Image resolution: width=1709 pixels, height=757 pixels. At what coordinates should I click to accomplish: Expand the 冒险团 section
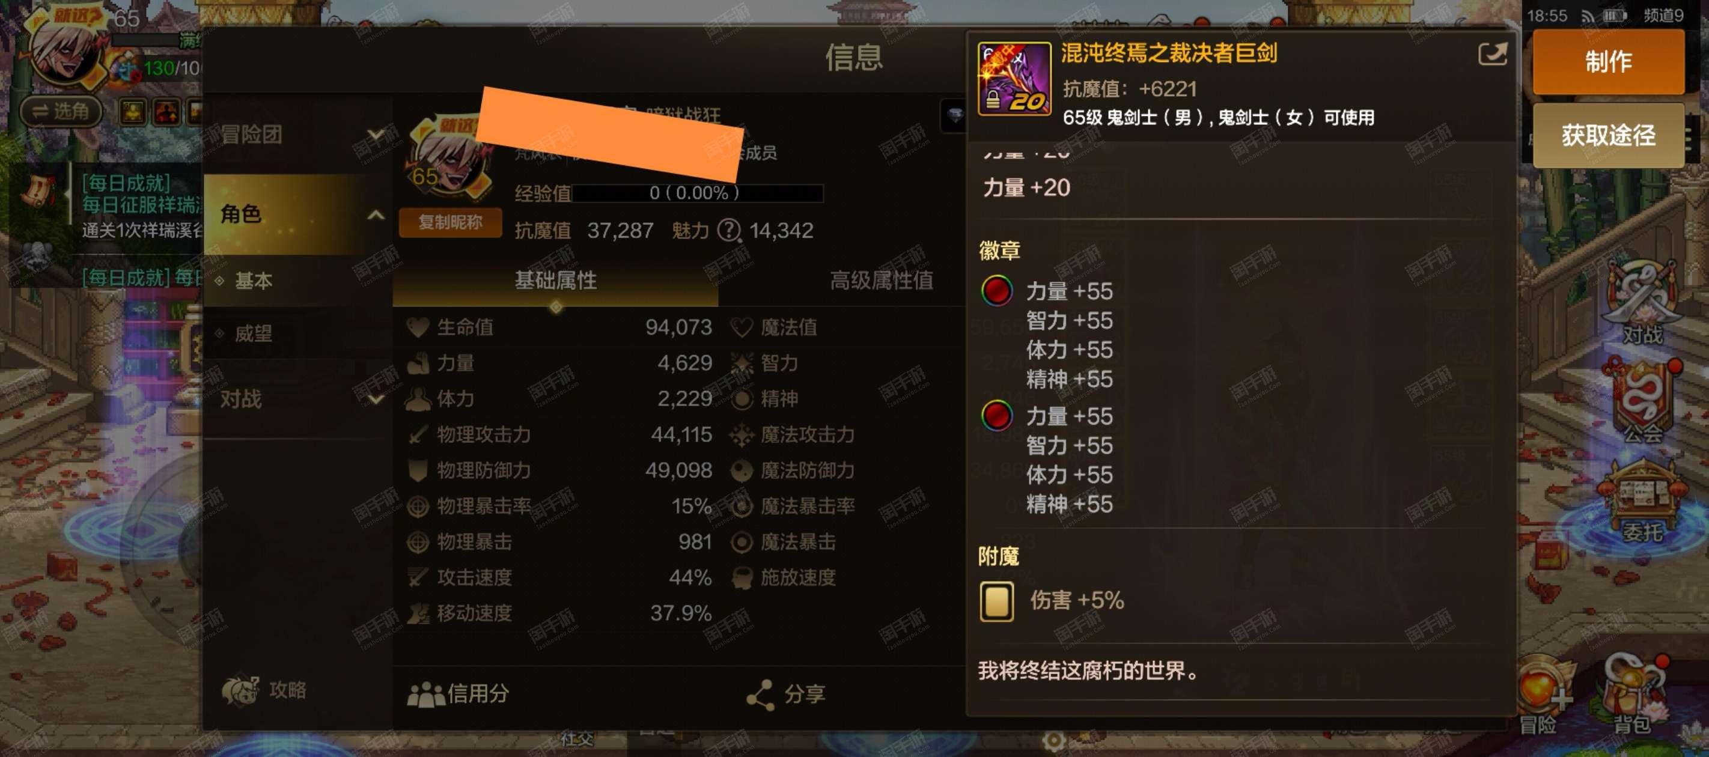click(298, 134)
